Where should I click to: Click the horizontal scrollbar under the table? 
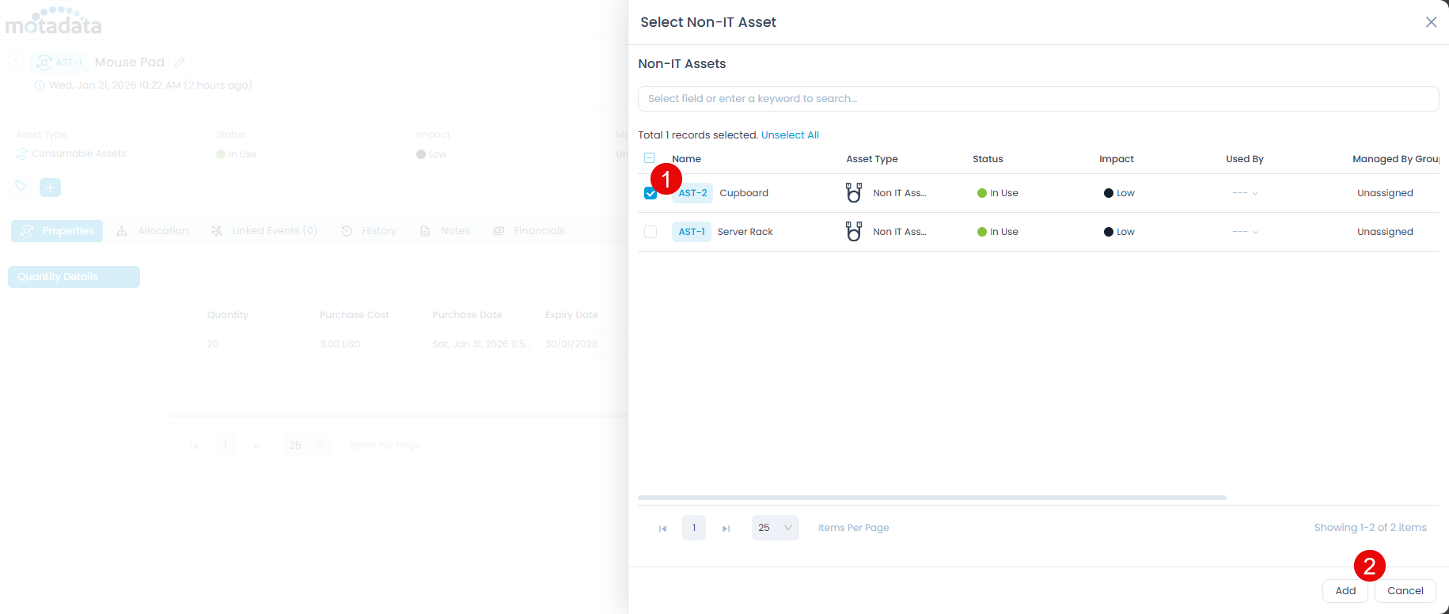[931, 498]
